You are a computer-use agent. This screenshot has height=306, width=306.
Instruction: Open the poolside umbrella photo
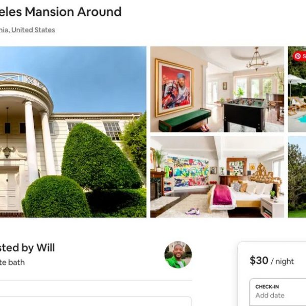pyautogui.click(x=297, y=89)
